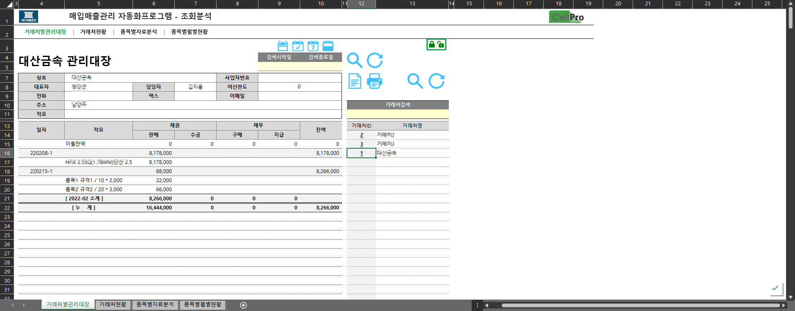Switch to the 거래처현황 sheet tab
Image resolution: width=795 pixels, height=311 pixels.
click(x=113, y=305)
